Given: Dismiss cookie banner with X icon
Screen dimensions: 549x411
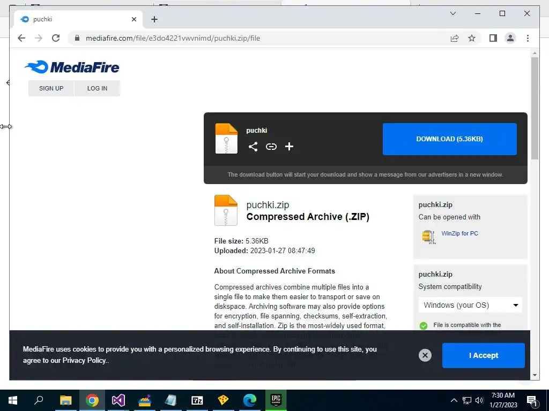Looking at the screenshot, I should pos(425,355).
